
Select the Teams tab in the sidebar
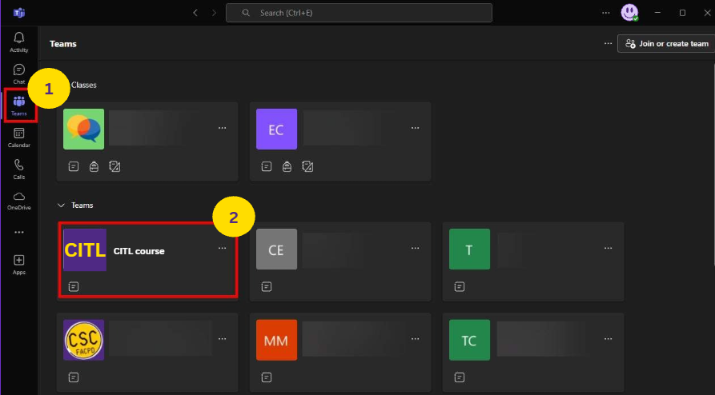pyautogui.click(x=18, y=105)
